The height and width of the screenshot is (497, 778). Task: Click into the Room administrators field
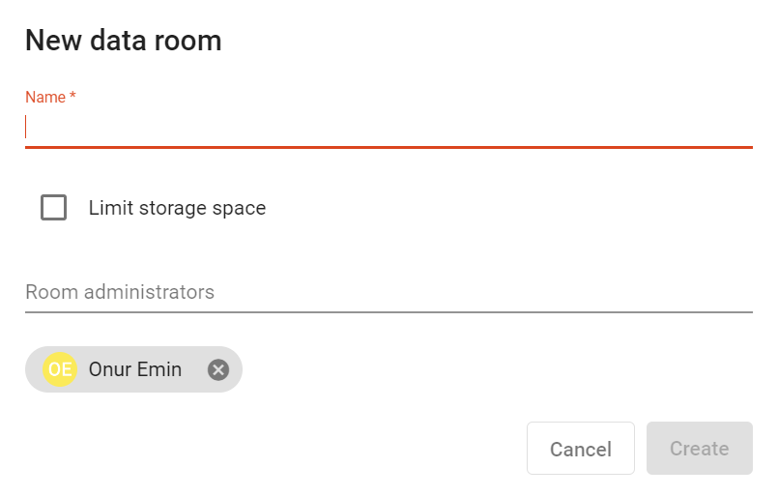[x=389, y=292]
